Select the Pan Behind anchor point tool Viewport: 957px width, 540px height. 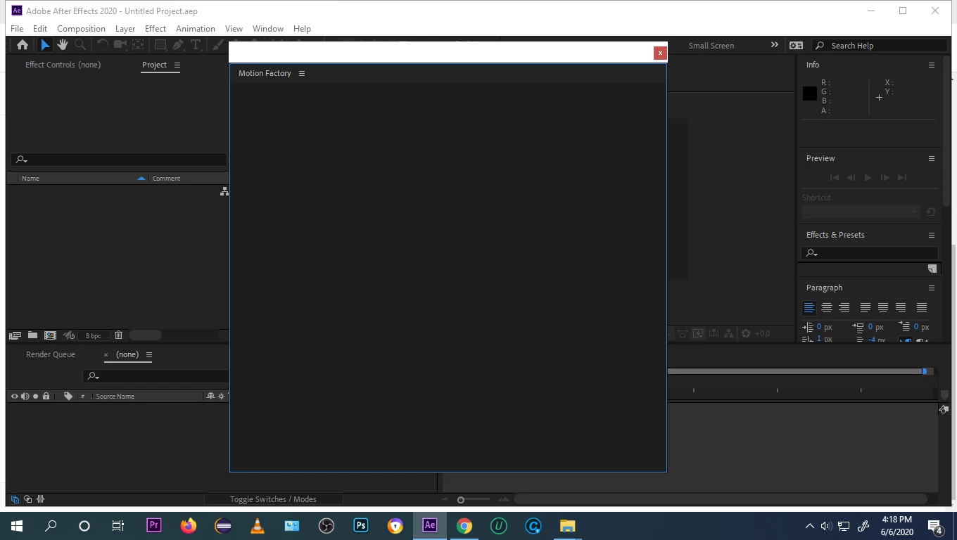tap(138, 45)
